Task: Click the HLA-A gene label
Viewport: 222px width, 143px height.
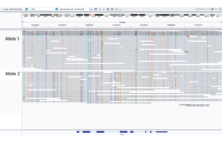Action: pos(122,135)
